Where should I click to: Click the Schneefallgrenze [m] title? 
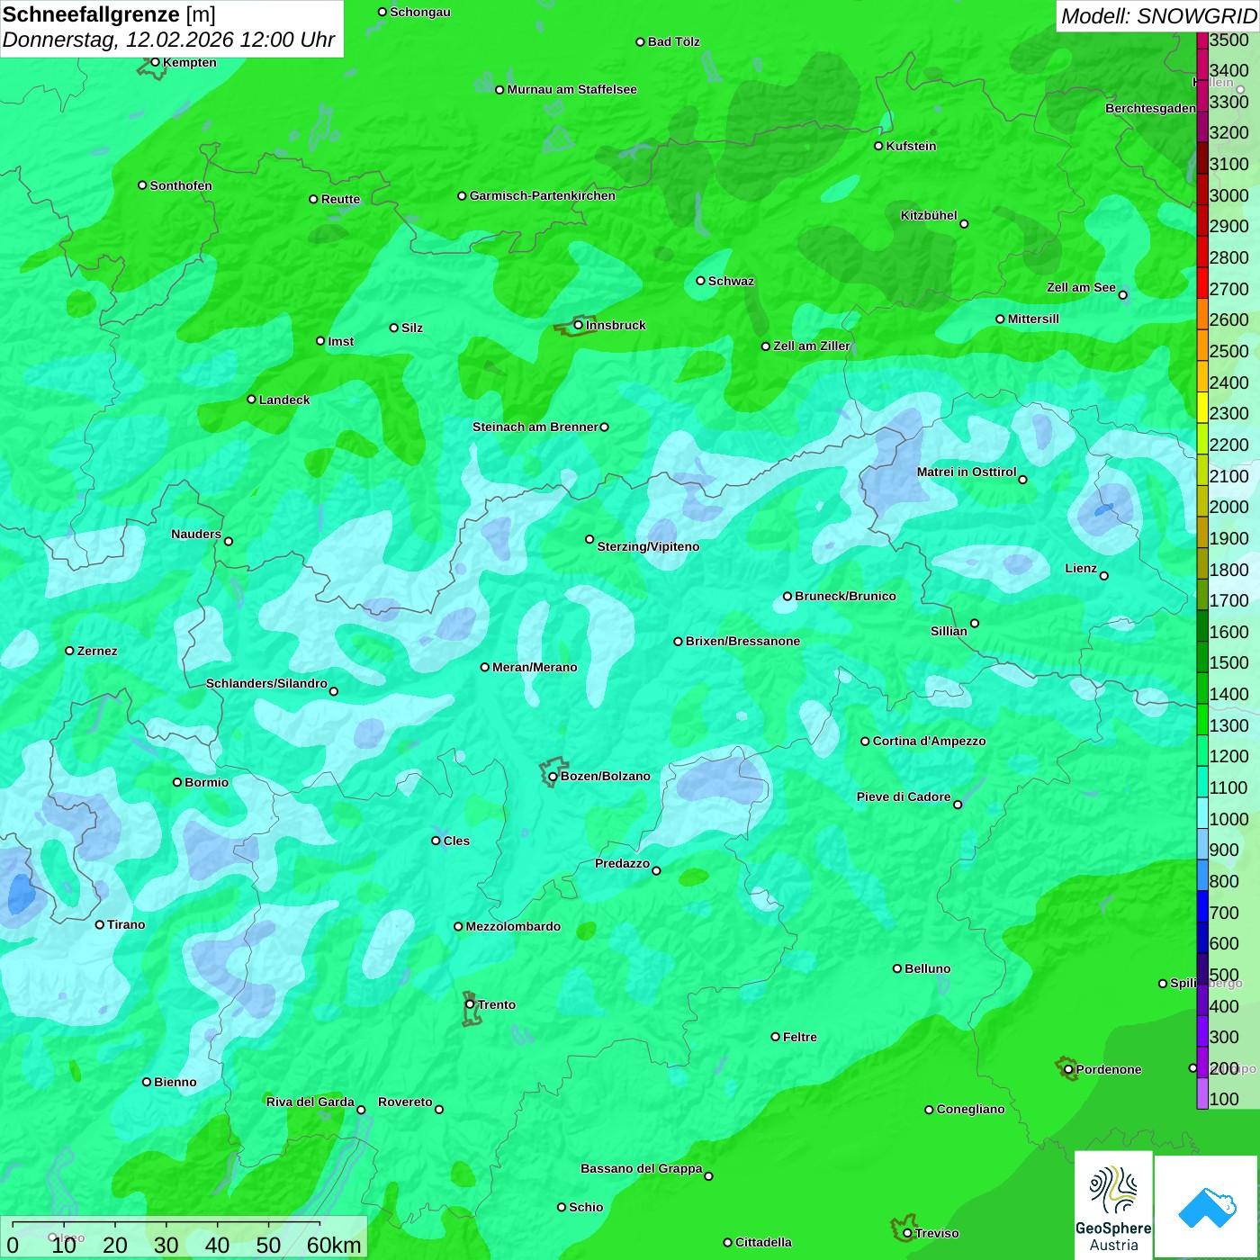pyautogui.click(x=109, y=14)
